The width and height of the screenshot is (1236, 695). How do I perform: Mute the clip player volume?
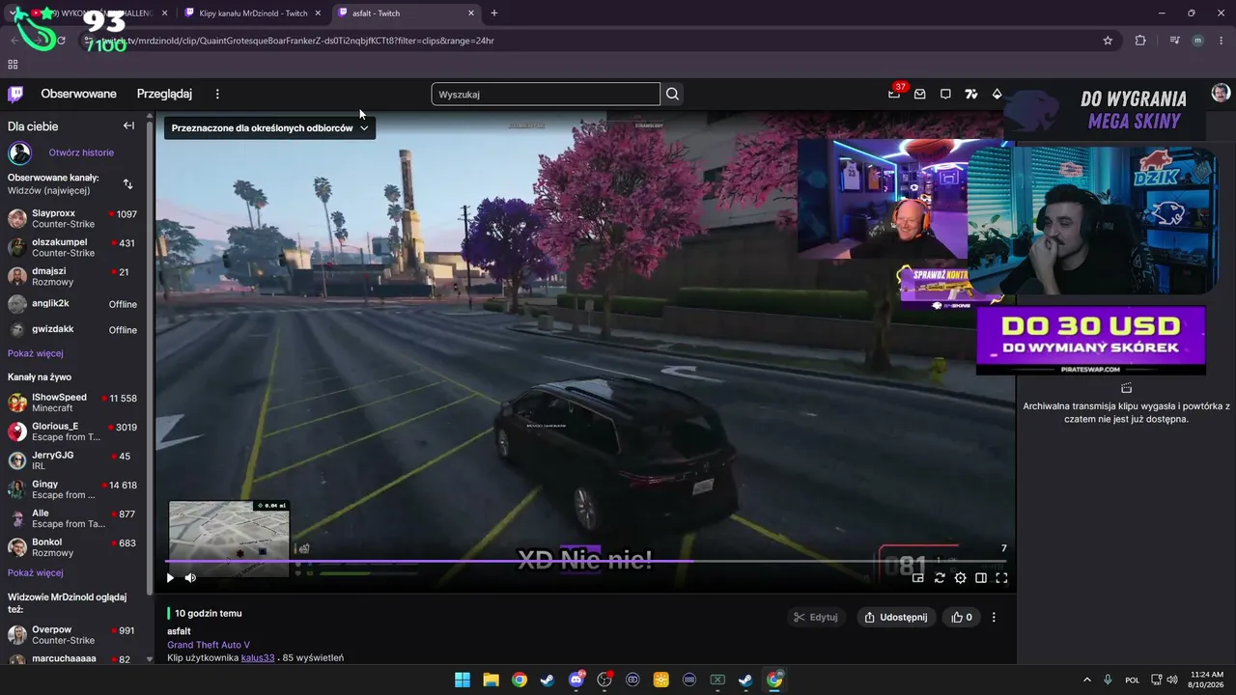click(x=190, y=578)
